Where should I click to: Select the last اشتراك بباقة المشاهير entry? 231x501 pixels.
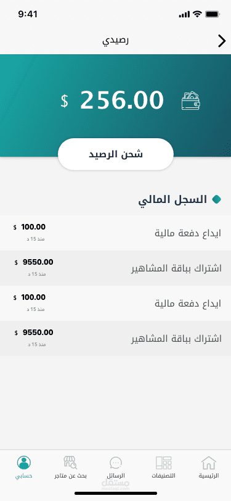[x=116, y=338]
